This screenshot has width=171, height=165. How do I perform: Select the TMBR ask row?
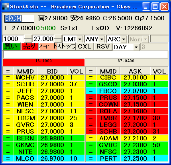(127, 118)
